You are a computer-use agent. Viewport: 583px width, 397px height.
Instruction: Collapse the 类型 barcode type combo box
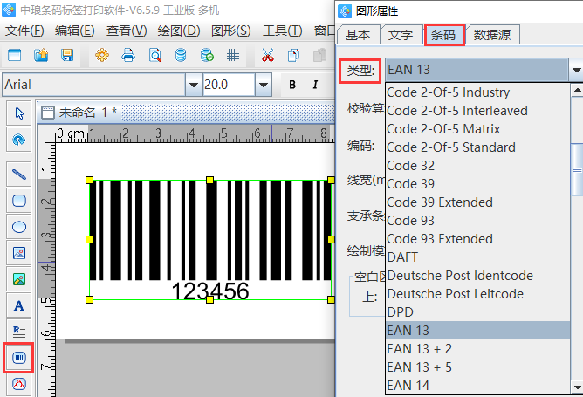(x=575, y=70)
